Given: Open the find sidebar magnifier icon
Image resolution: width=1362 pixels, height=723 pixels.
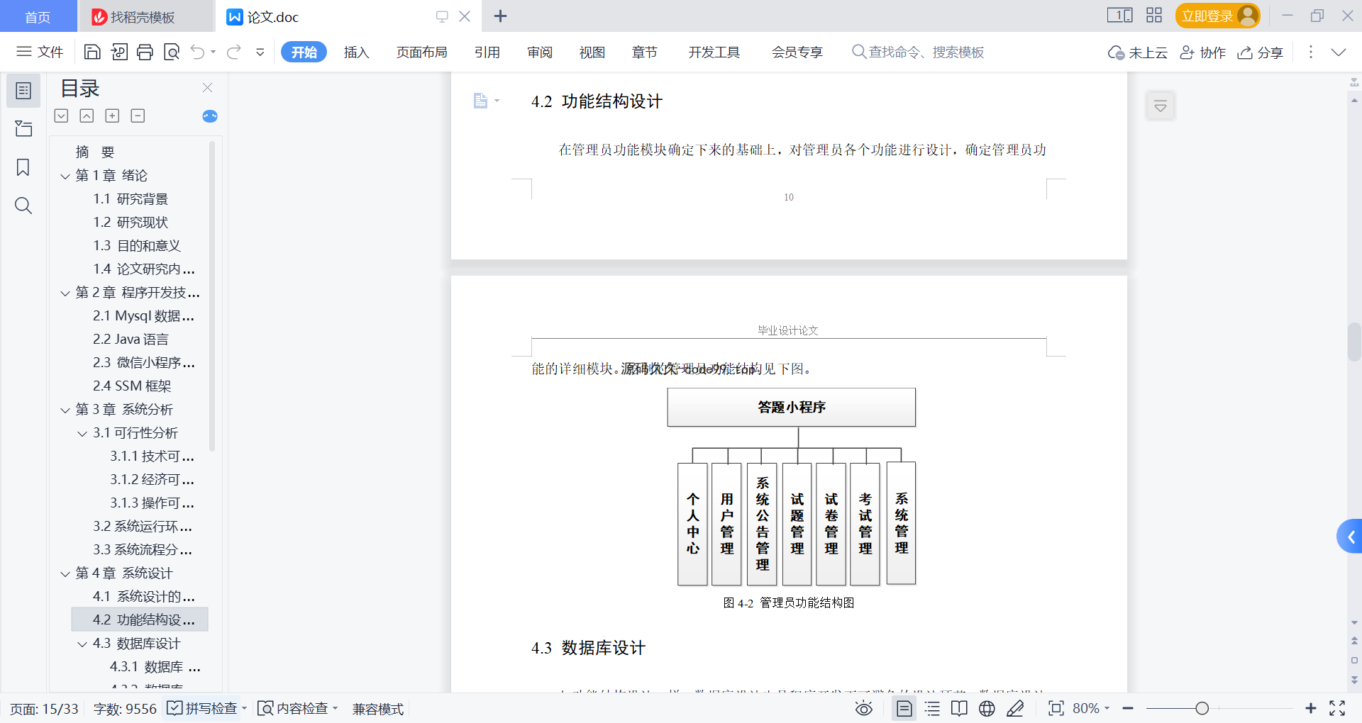Looking at the screenshot, I should (23, 206).
